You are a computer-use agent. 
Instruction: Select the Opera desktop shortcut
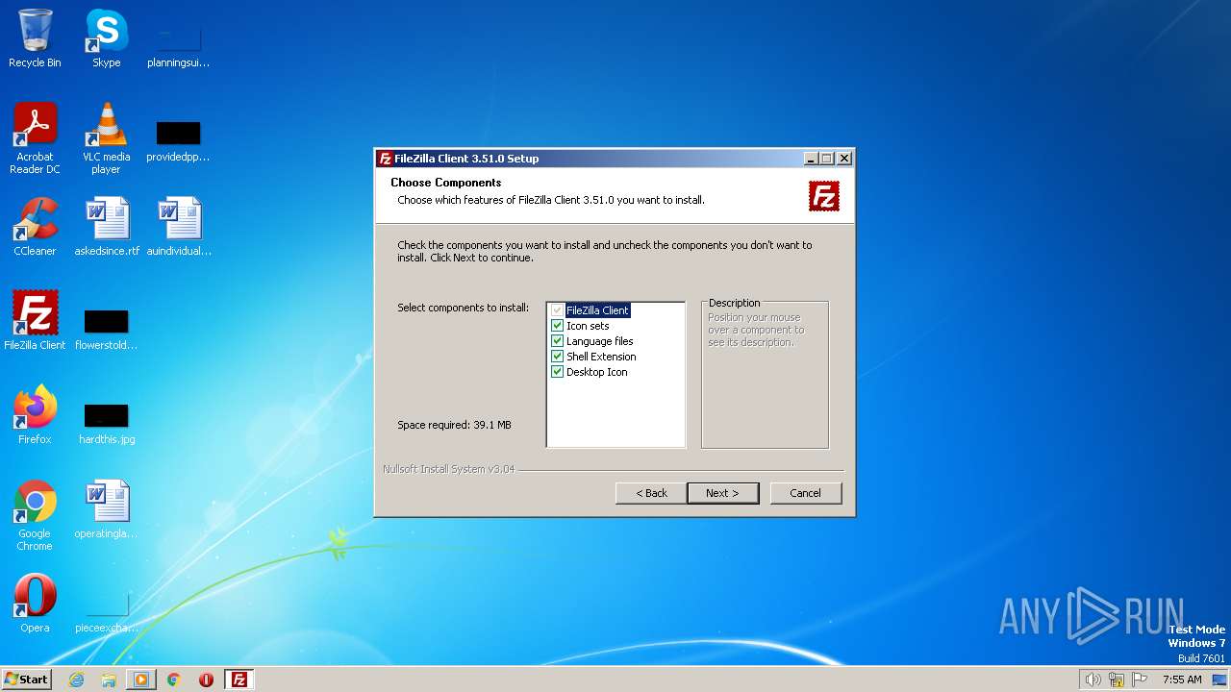point(35,604)
